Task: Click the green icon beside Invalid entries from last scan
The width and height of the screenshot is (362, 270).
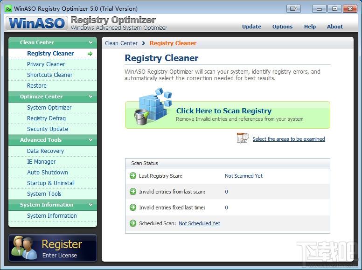Action: tap(133, 192)
